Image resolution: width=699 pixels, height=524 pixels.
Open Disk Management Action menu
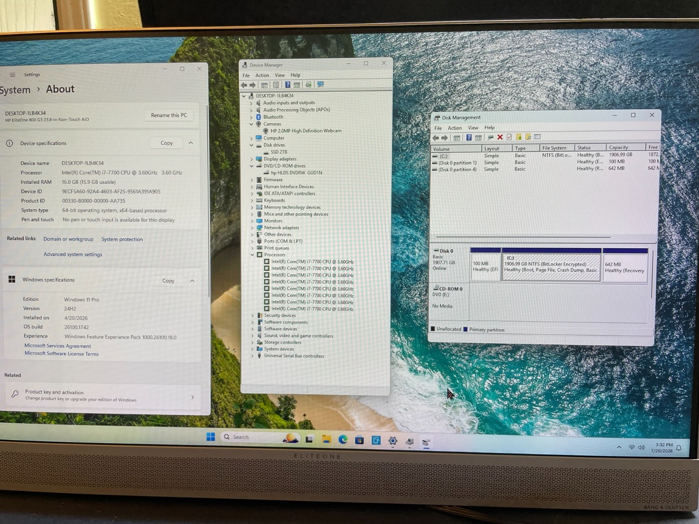coord(455,128)
